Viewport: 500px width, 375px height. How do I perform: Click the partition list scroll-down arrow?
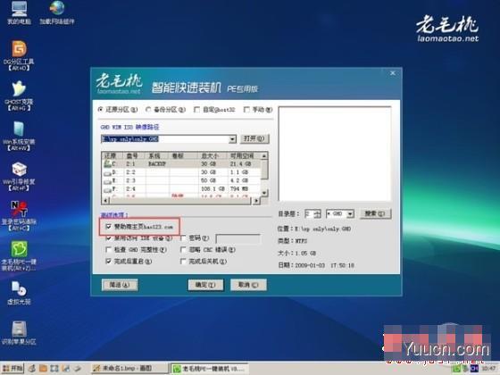tap(264, 193)
